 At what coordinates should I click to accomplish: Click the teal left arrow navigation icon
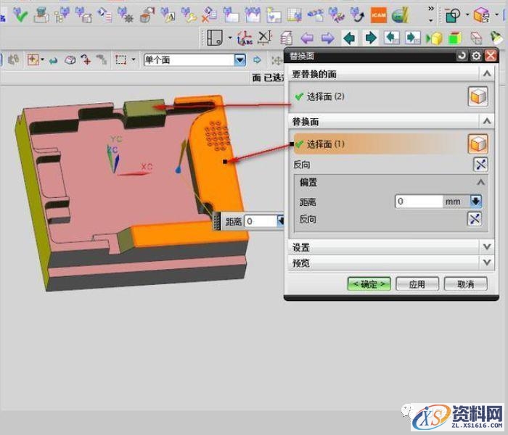350,38
